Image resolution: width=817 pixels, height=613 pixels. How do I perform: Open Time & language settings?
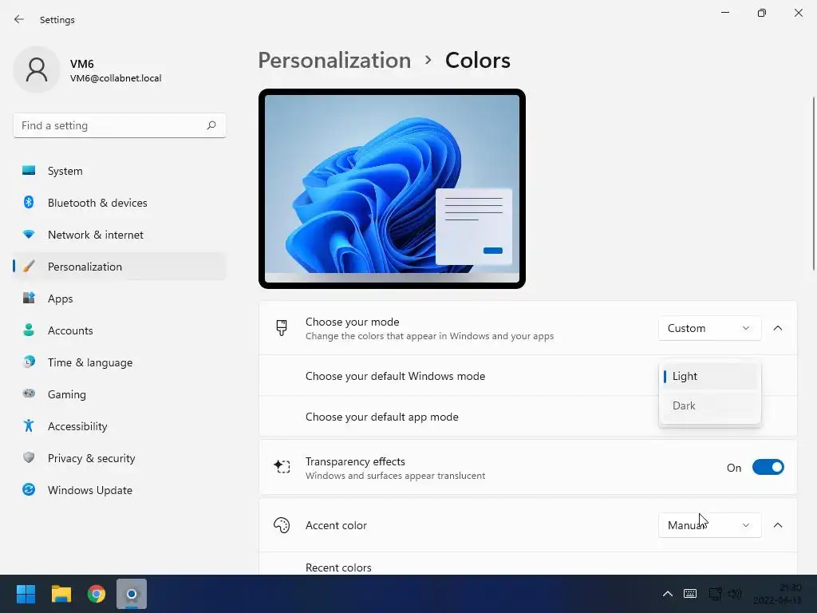coord(120,362)
